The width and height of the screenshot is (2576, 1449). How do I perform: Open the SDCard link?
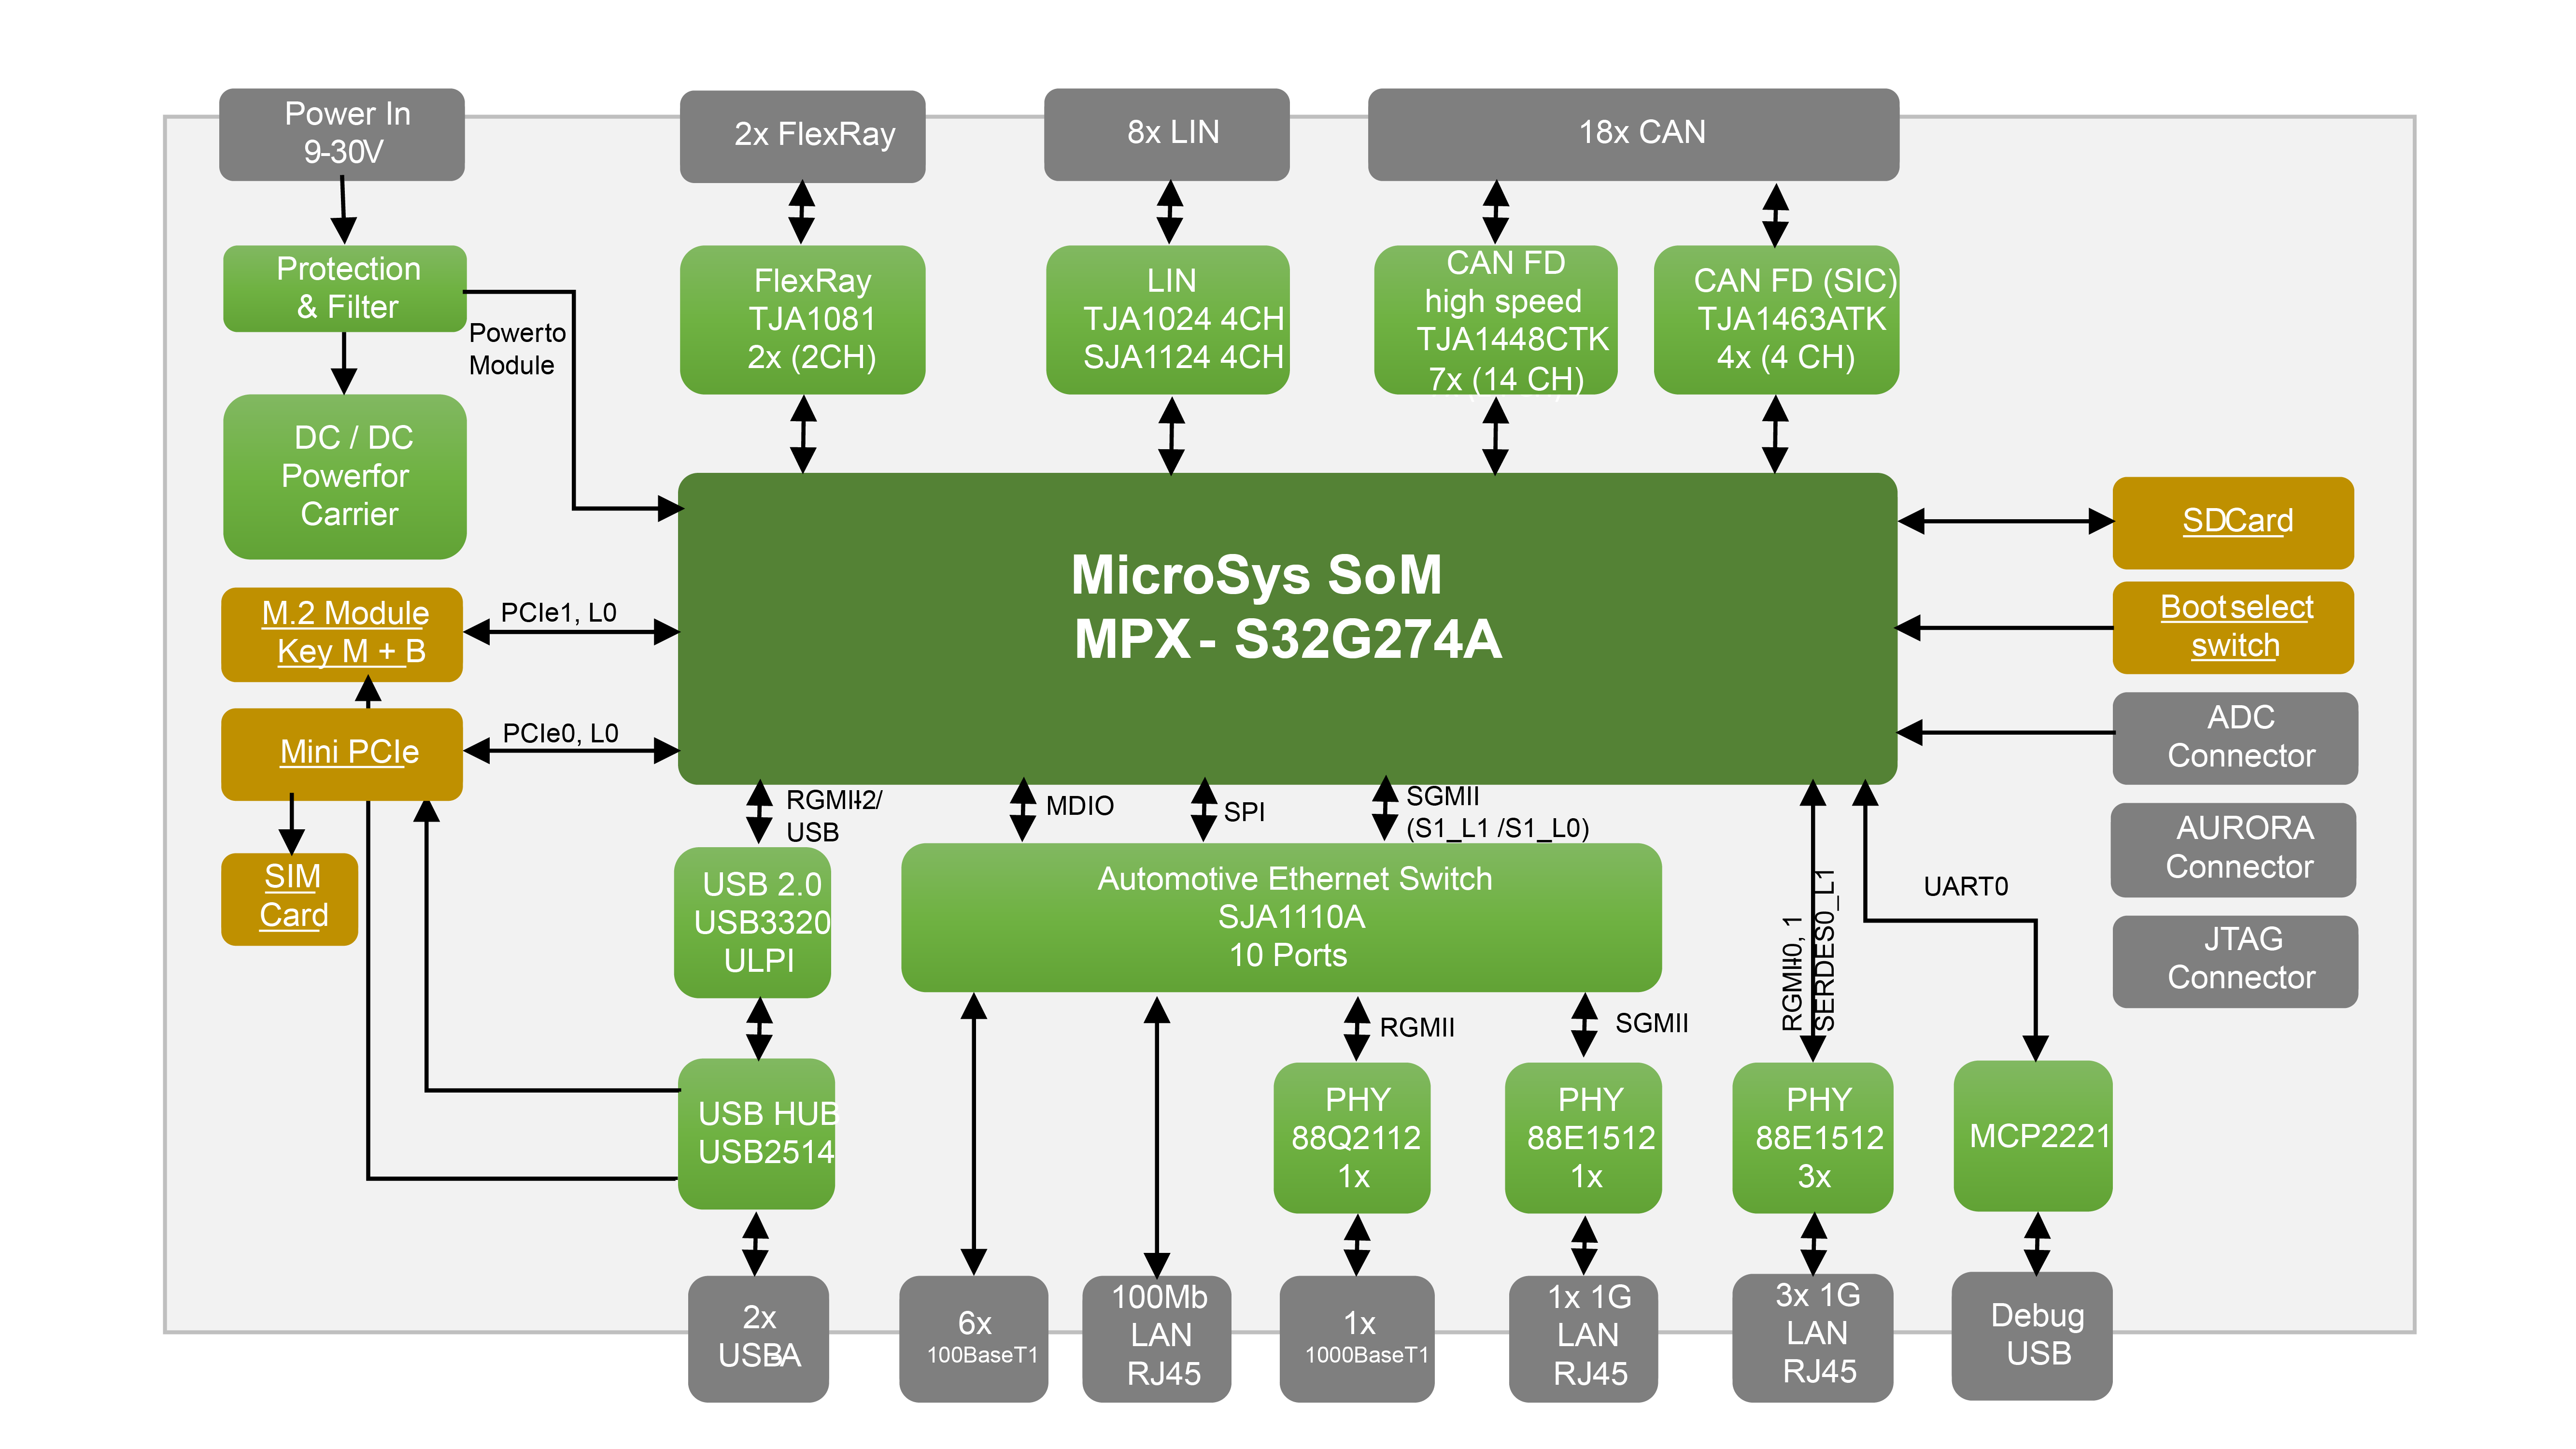pos(2233,522)
